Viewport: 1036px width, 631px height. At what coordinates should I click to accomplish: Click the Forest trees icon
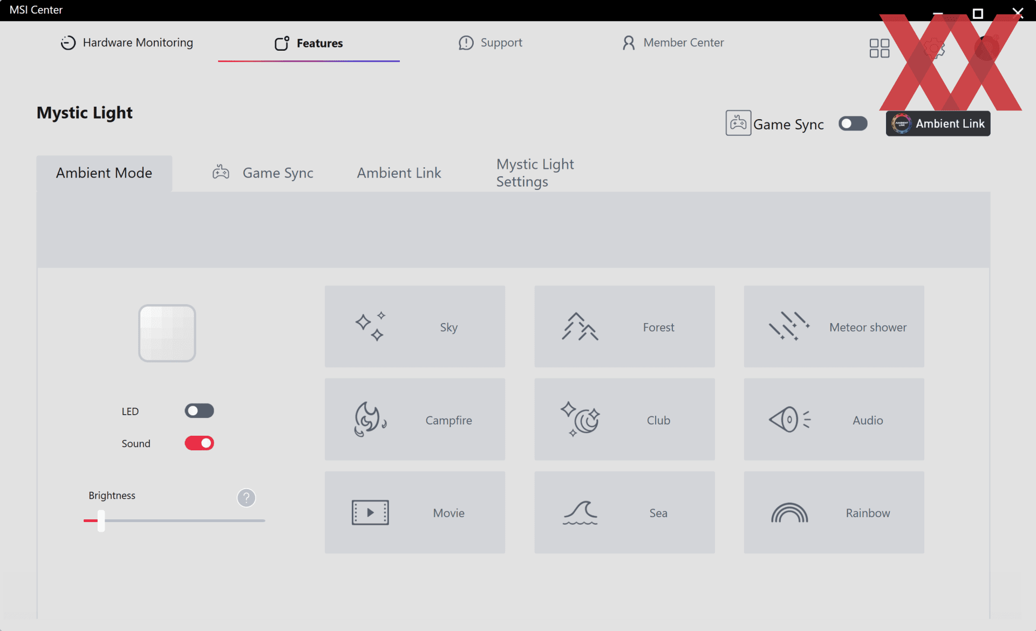[x=580, y=327]
